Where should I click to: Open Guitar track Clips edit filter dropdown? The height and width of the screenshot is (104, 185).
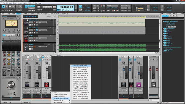(43, 38)
